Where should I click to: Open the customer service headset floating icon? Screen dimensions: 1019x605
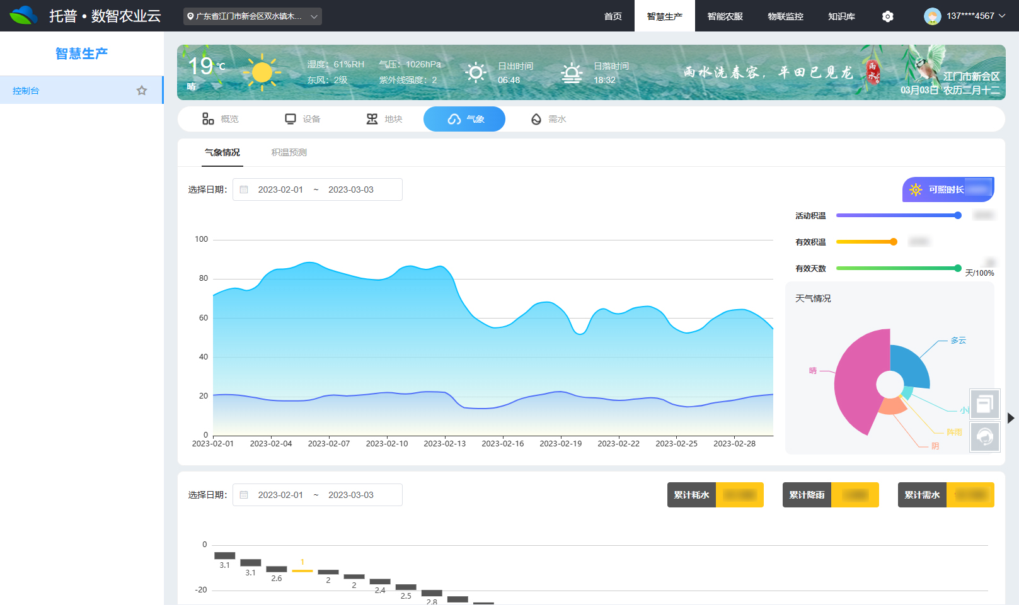[985, 436]
